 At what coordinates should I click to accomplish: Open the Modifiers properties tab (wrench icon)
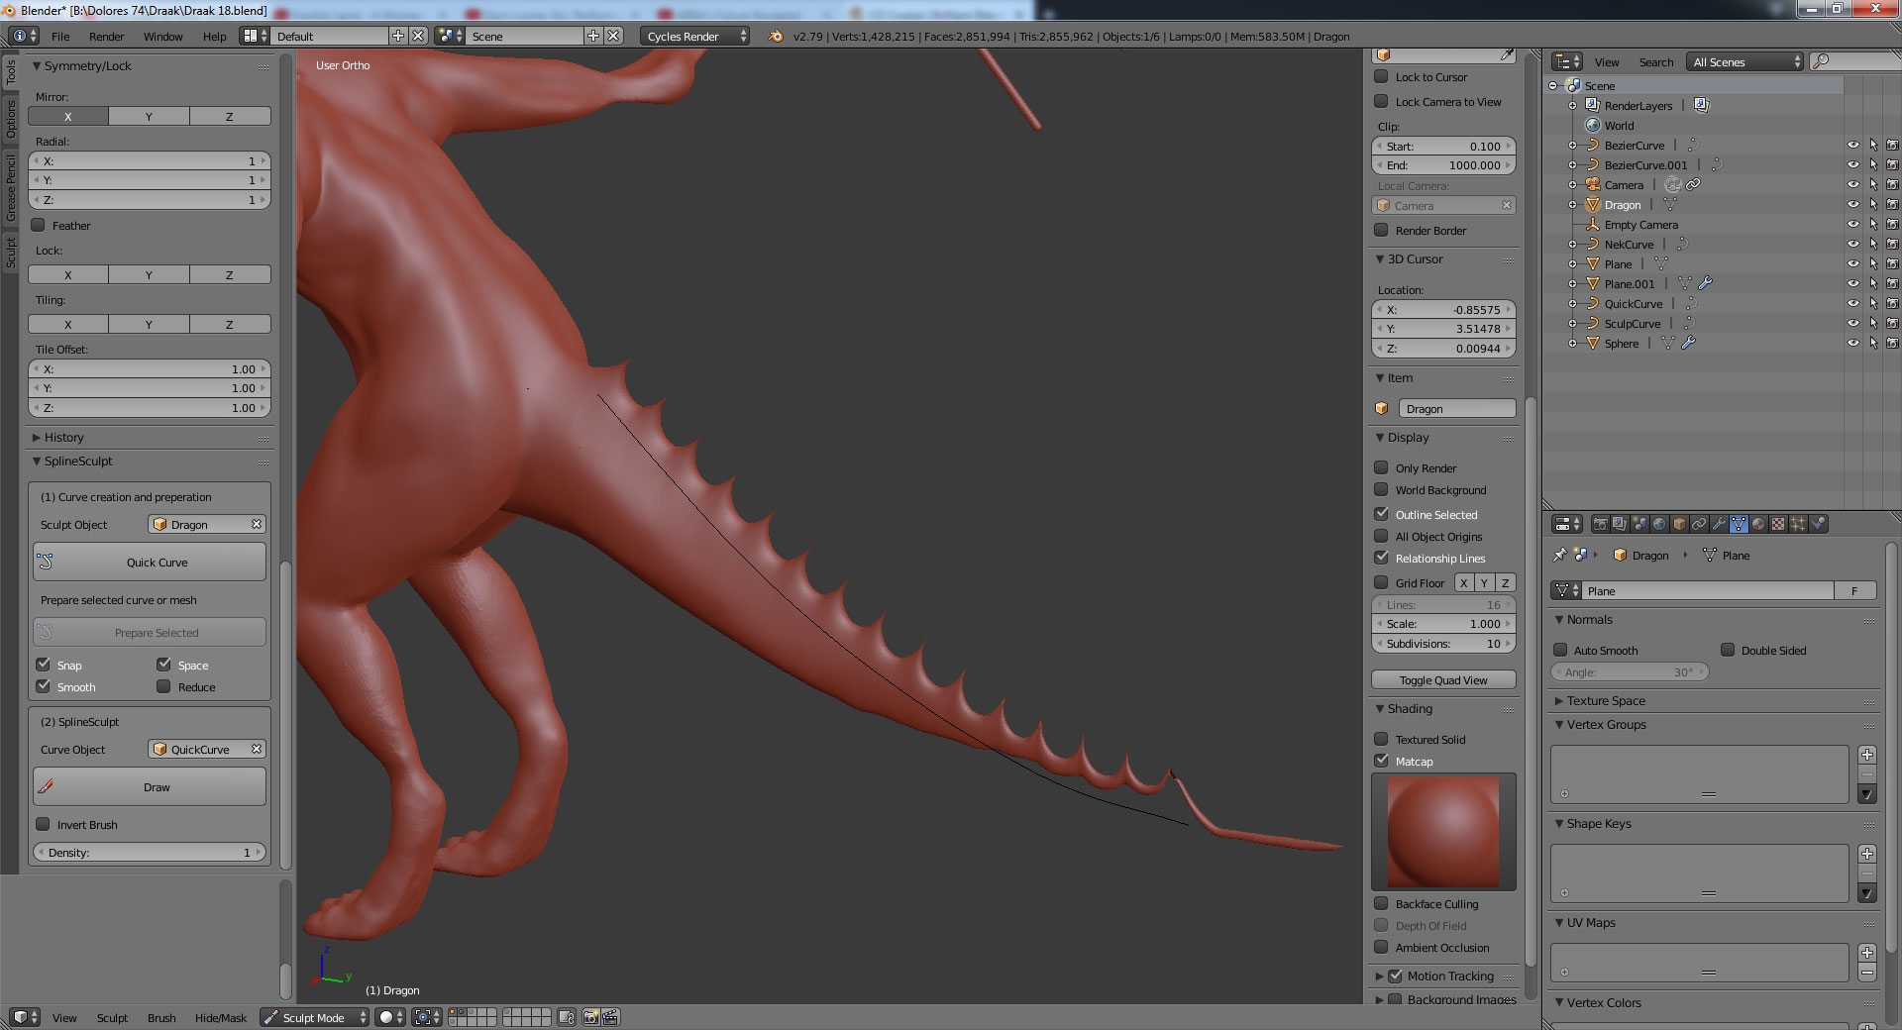[x=1719, y=524]
